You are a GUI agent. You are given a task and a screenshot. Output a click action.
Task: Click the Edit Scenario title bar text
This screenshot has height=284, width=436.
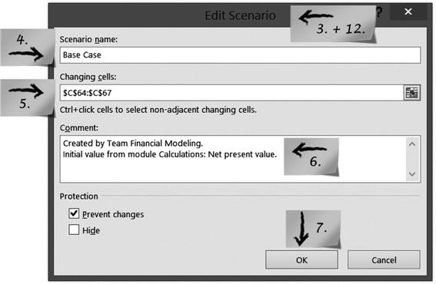click(240, 15)
